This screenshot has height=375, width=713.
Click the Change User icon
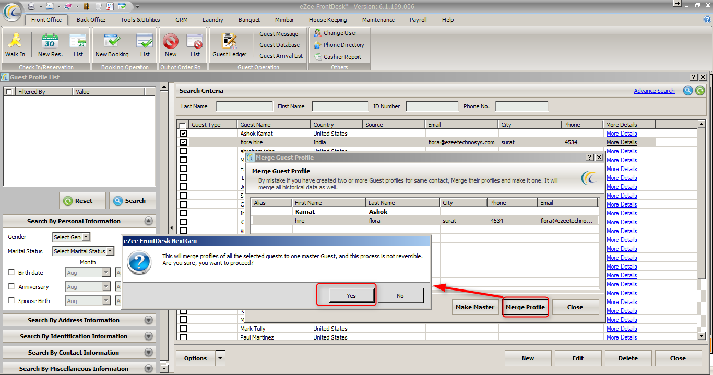[x=317, y=33]
